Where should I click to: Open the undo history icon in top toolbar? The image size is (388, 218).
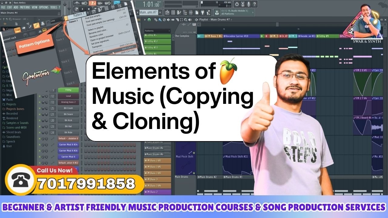pyautogui.click(x=237, y=4)
